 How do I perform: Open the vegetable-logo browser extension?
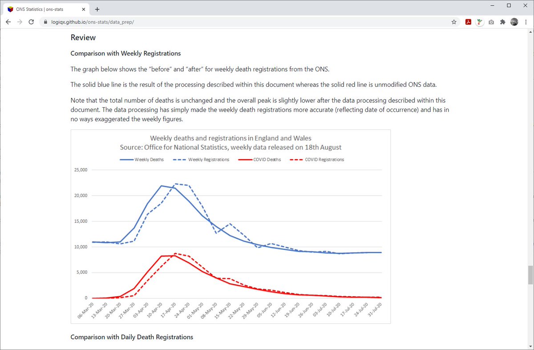pos(479,21)
